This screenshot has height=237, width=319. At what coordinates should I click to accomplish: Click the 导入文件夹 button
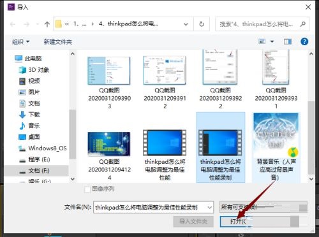193,222
